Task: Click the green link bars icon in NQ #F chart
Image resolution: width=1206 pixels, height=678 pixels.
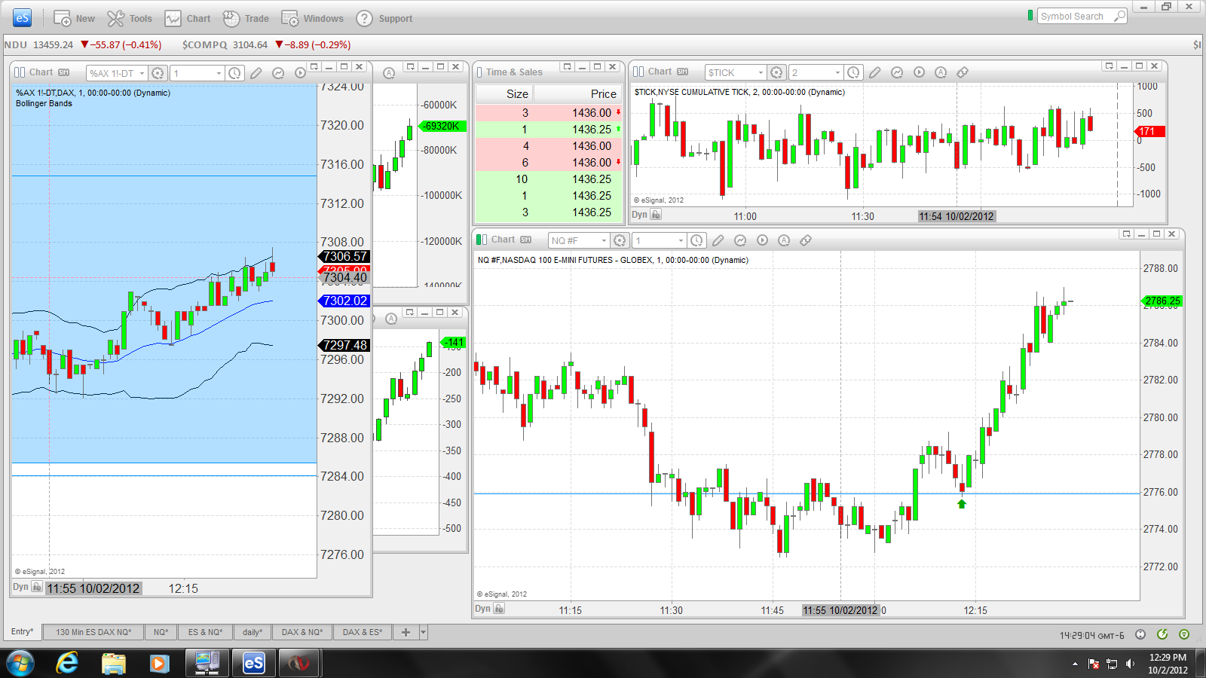Action: pos(482,240)
